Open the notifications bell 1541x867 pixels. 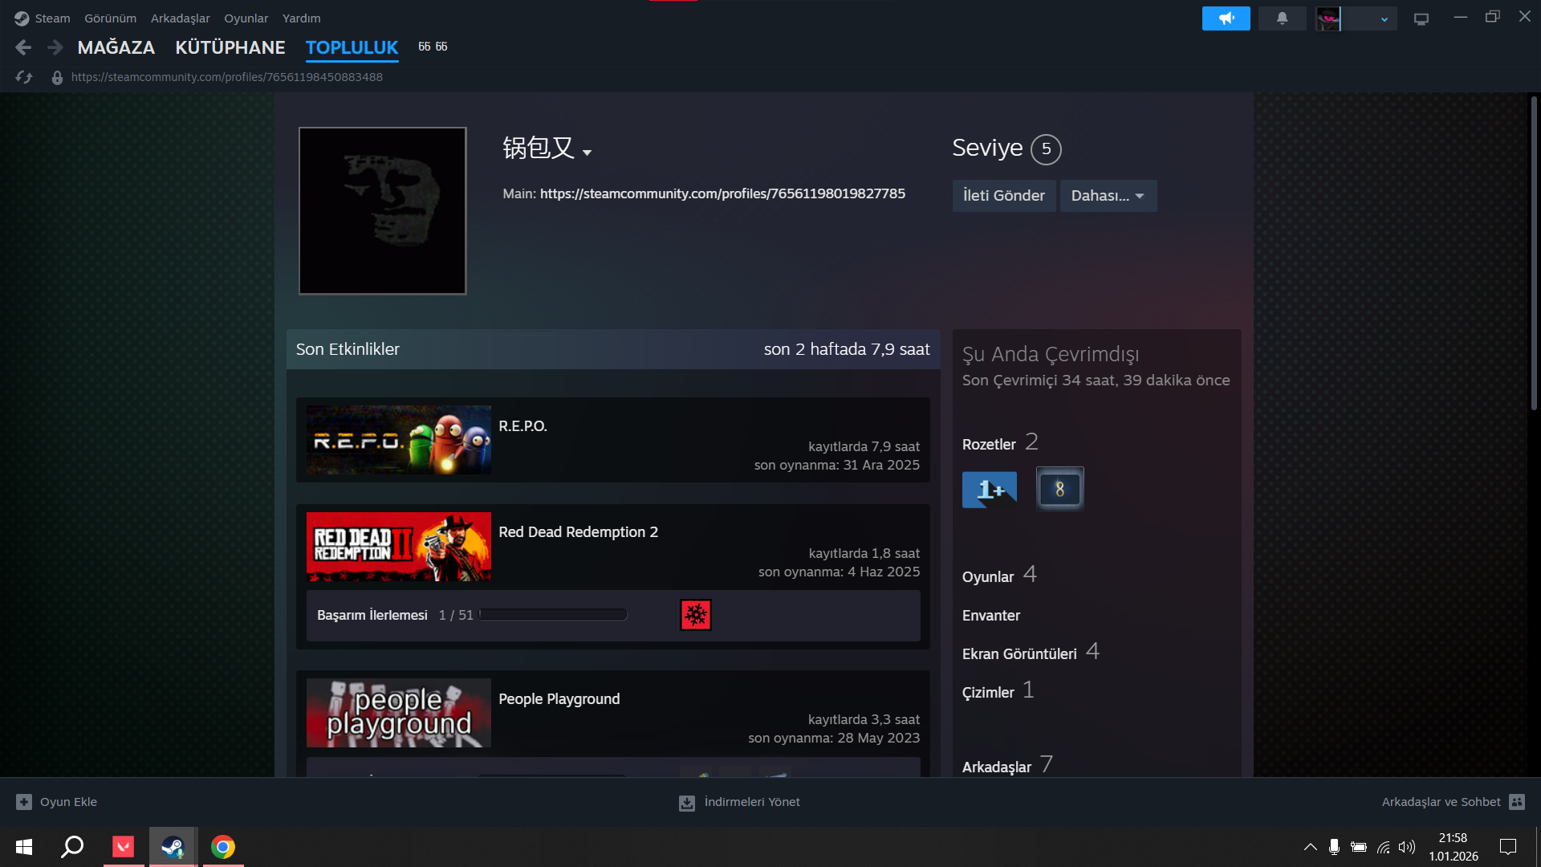tap(1282, 18)
